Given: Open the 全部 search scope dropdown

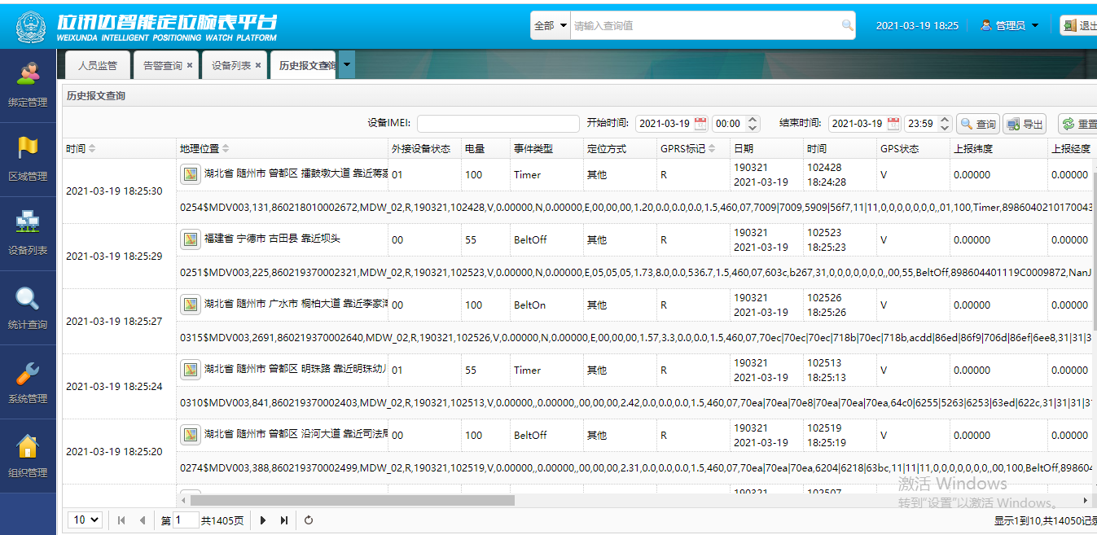Looking at the screenshot, I should point(549,25).
